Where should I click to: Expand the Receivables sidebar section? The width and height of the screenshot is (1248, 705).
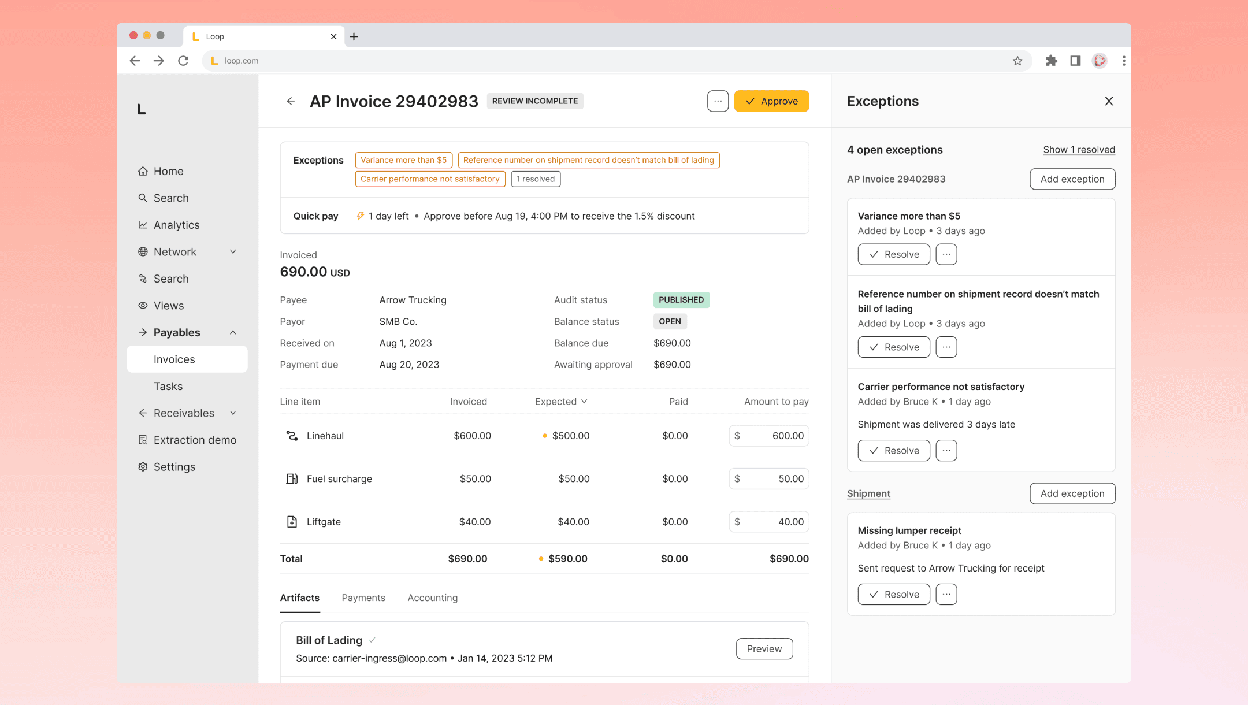pos(233,413)
